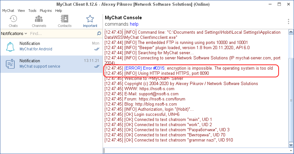
Task: Open the Help menu
Action: point(59,11)
